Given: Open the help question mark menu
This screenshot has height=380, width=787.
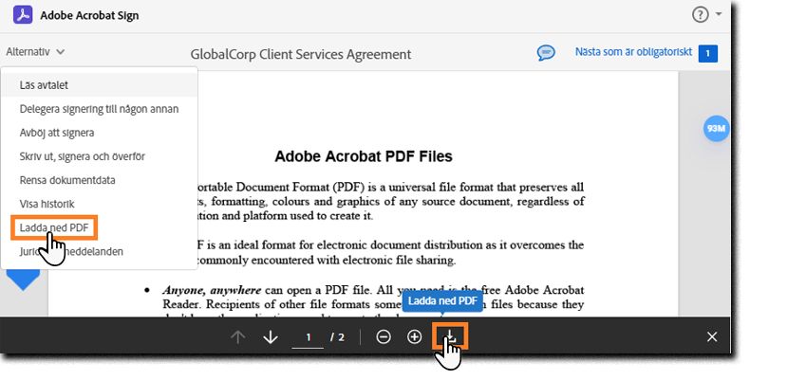Looking at the screenshot, I should [x=701, y=14].
